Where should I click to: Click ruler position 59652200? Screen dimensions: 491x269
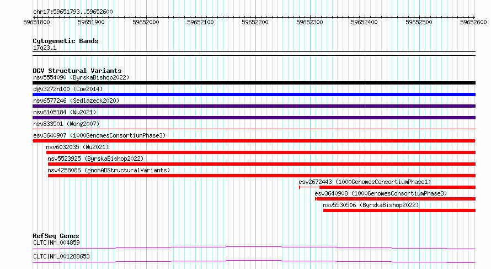click(255, 22)
